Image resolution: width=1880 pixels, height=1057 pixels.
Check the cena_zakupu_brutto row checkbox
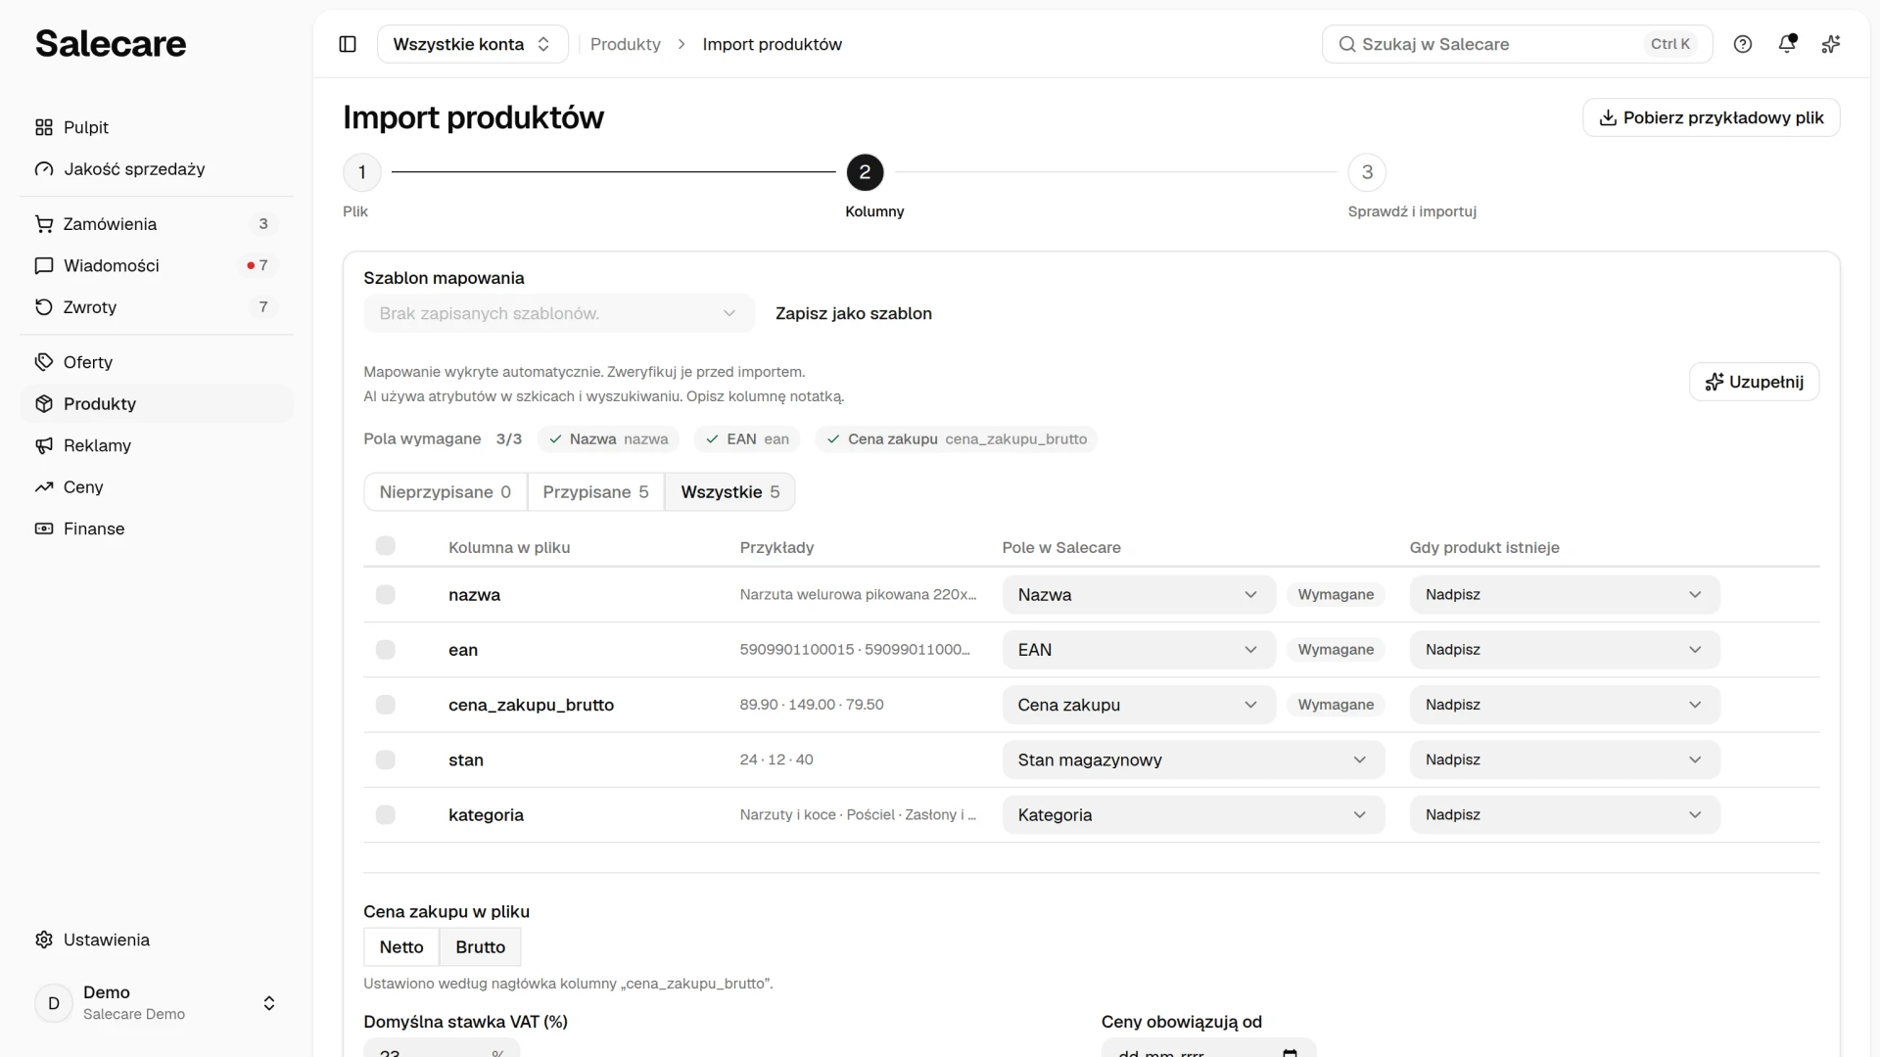click(386, 705)
